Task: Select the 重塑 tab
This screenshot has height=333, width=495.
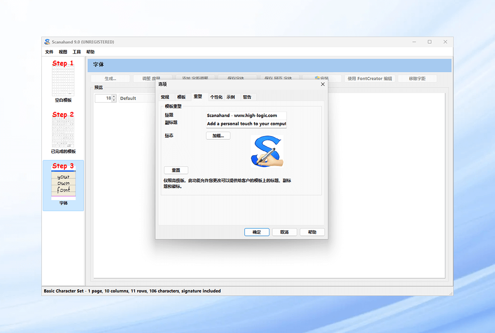Action: click(198, 97)
